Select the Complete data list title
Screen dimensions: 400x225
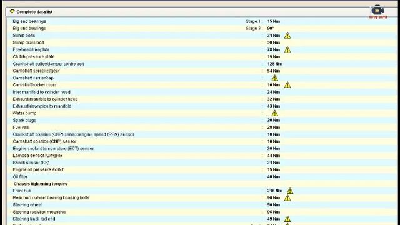coord(34,12)
